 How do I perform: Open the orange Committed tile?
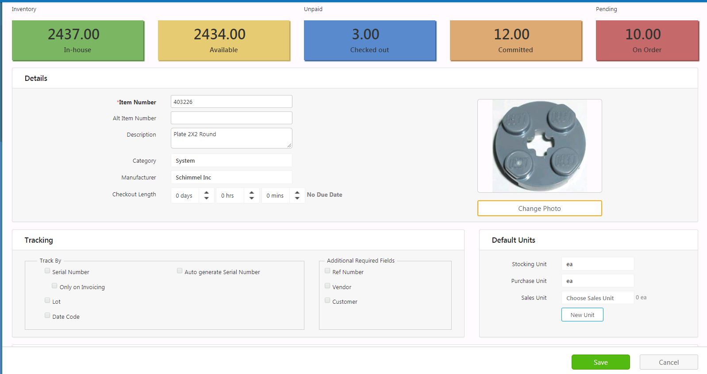(x=516, y=40)
